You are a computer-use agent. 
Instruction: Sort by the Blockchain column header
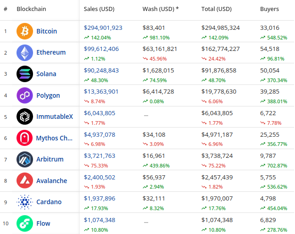tap(31, 9)
